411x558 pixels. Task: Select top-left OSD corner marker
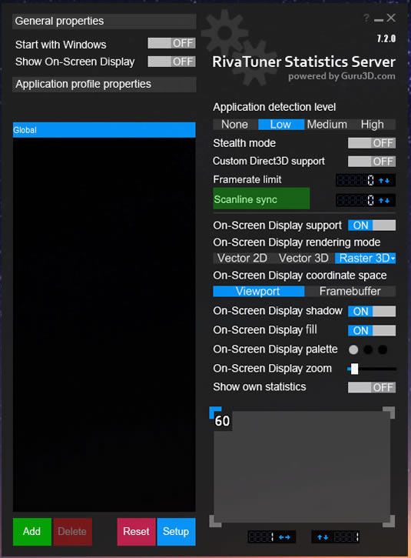(214, 412)
